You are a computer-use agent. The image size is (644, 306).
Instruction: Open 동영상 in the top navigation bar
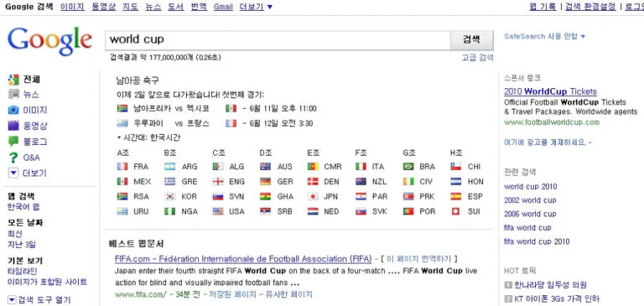(x=103, y=7)
